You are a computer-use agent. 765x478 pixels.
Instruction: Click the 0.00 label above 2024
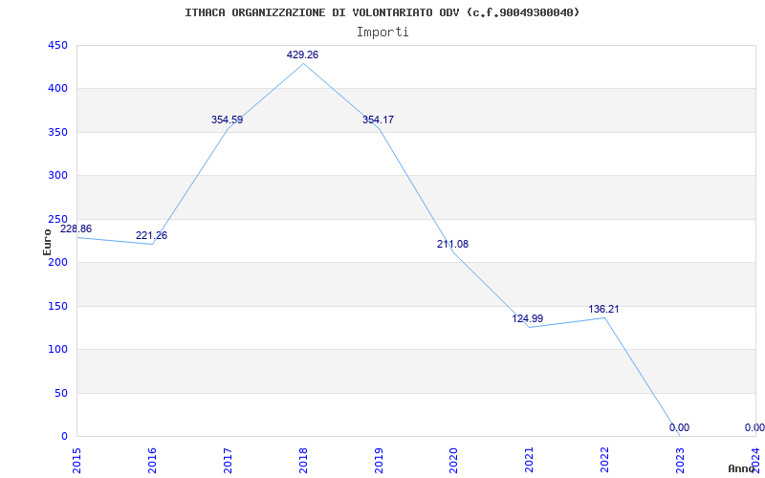click(x=754, y=427)
